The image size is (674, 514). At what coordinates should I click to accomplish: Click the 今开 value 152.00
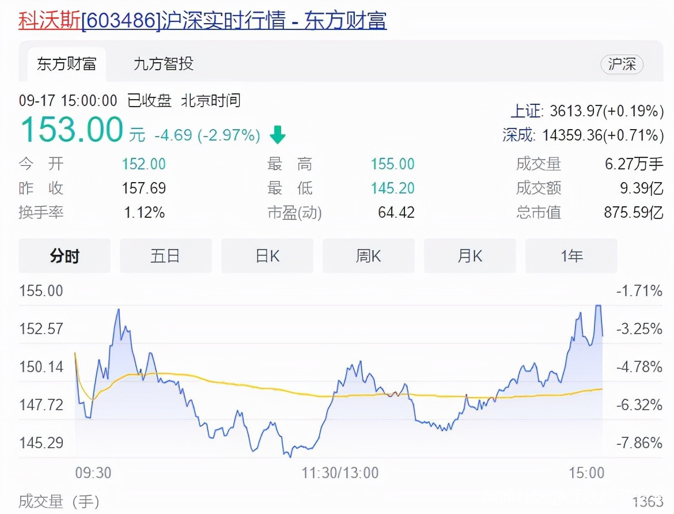pyautogui.click(x=143, y=164)
